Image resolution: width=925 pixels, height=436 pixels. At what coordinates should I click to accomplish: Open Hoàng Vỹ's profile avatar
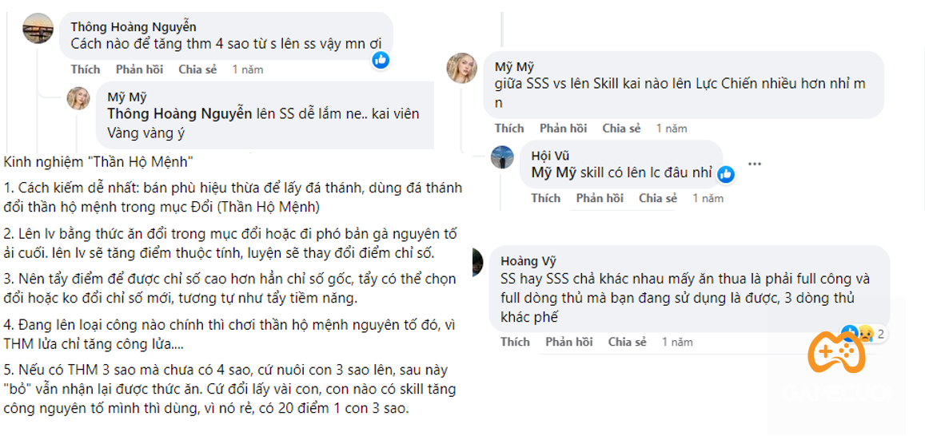click(x=477, y=262)
